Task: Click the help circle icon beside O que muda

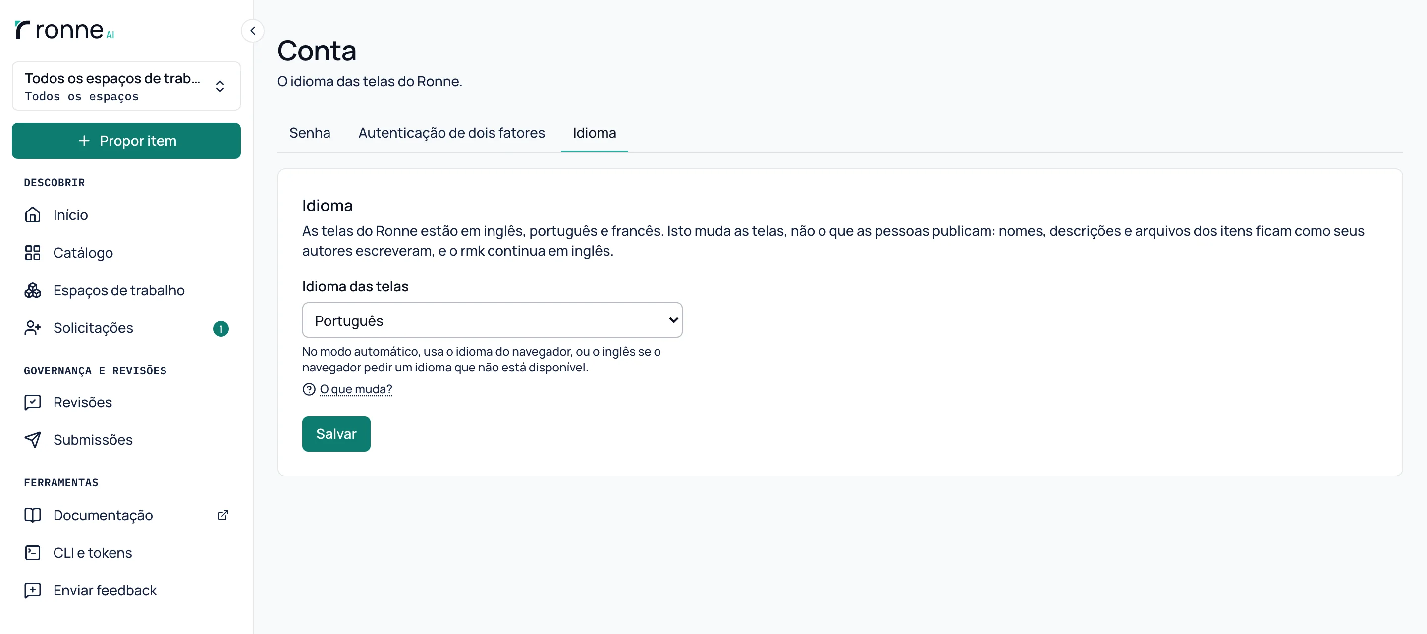Action: [309, 389]
